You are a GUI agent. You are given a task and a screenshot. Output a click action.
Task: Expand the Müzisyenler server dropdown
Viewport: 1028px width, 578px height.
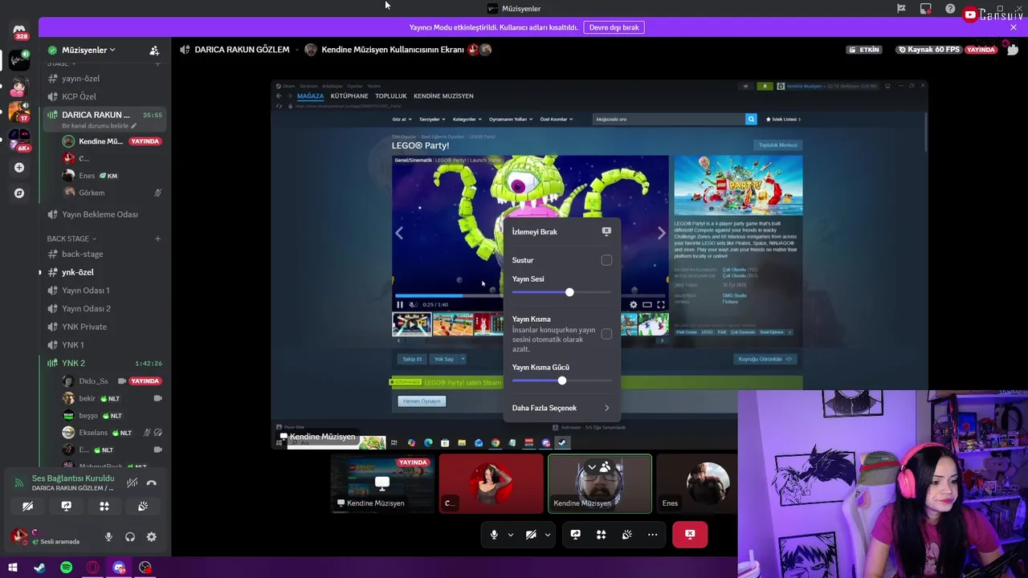(88, 50)
